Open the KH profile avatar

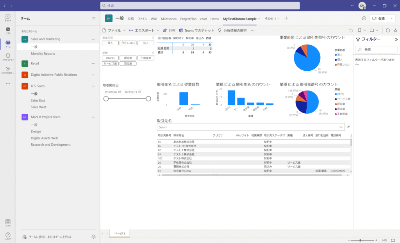(x=362, y=5)
